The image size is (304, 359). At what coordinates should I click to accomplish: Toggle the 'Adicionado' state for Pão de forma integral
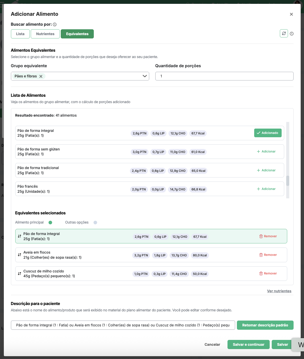268,133
